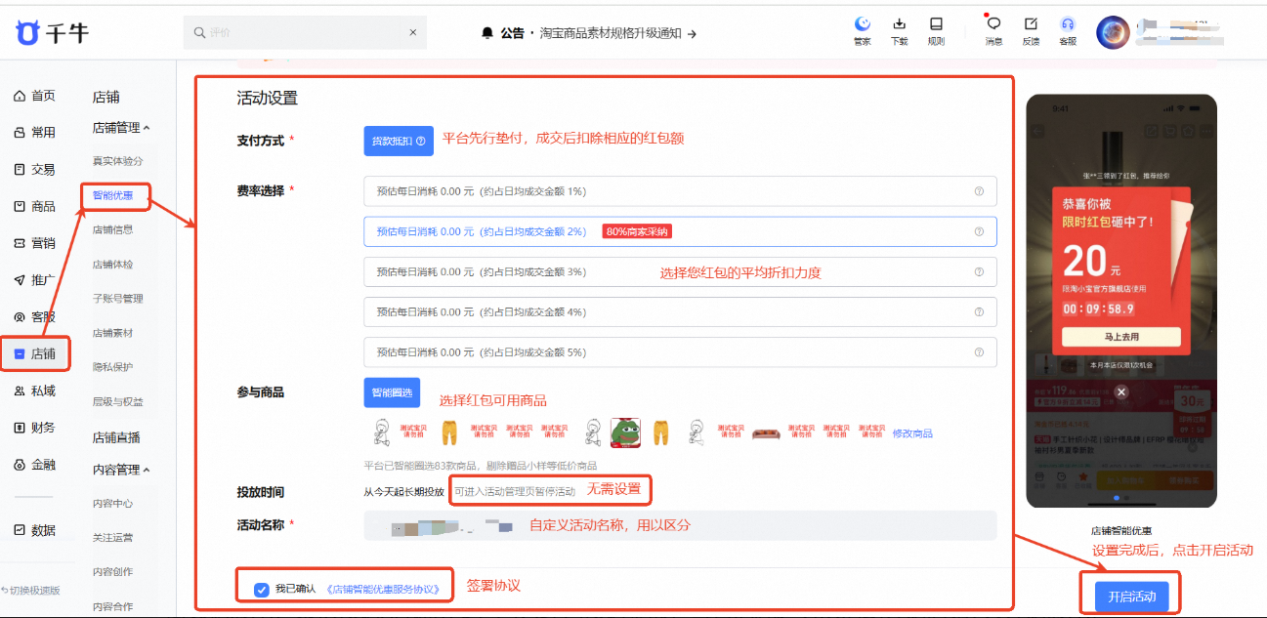1267x618 pixels.
Task: Open the 规则 icon in the top bar
Action: point(936,31)
